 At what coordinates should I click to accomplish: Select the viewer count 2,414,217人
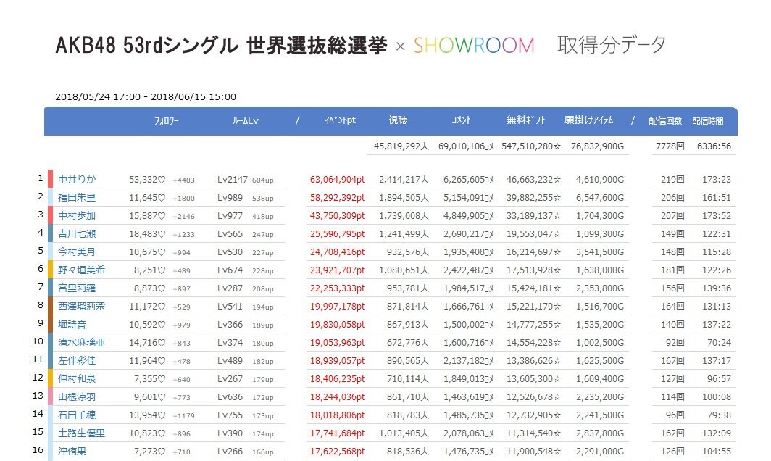[404, 180]
